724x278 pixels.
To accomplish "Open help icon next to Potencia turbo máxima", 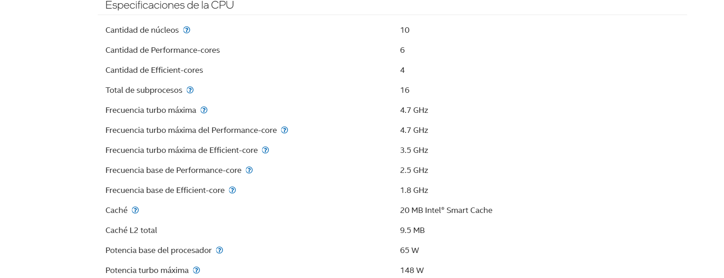I will pyautogui.click(x=196, y=270).
